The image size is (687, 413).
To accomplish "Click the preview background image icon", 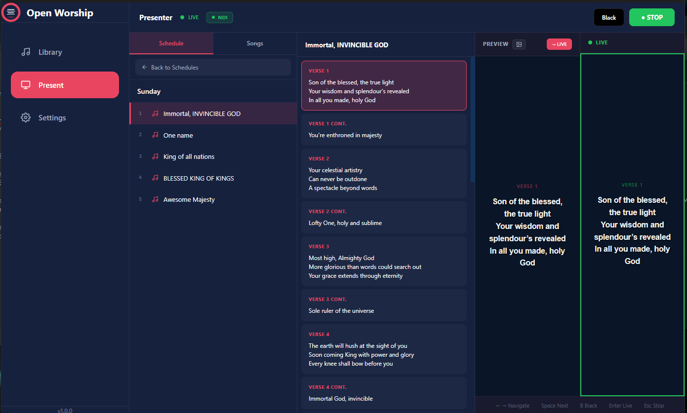I will [x=519, y=44].
